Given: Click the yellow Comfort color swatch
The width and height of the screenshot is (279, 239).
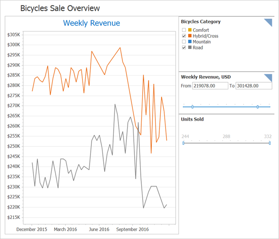Looking at the screenshot, I should [x=189, y=30].
